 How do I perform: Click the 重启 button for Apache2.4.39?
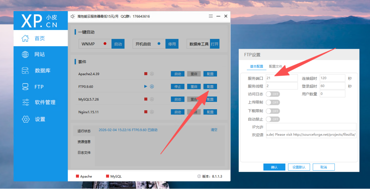pos(194,74)
